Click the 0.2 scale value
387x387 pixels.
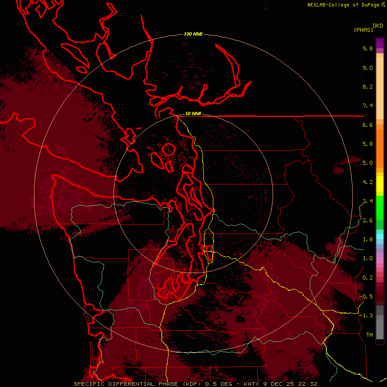pos(368,278)
